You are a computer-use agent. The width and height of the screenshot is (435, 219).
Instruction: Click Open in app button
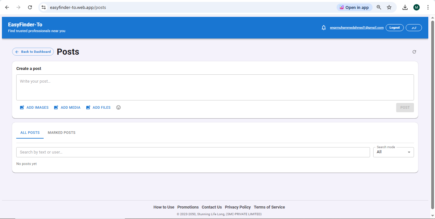pos(354,7)
